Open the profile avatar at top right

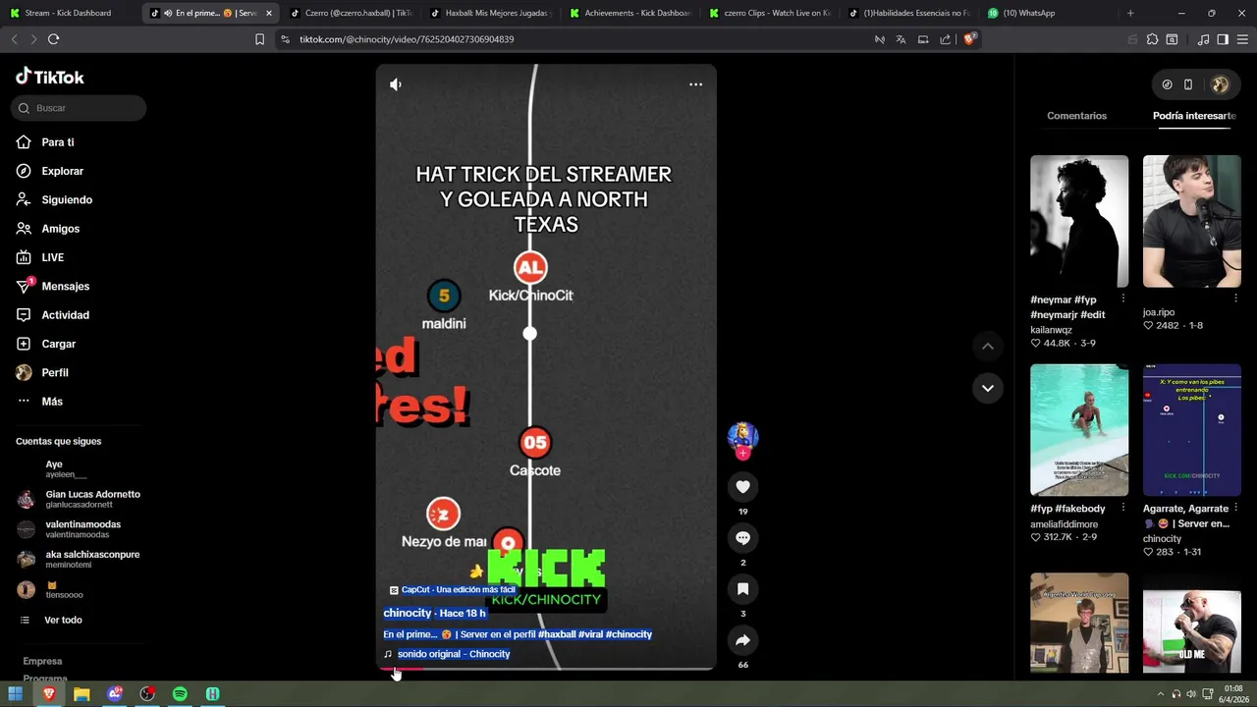pos(1220,84)
